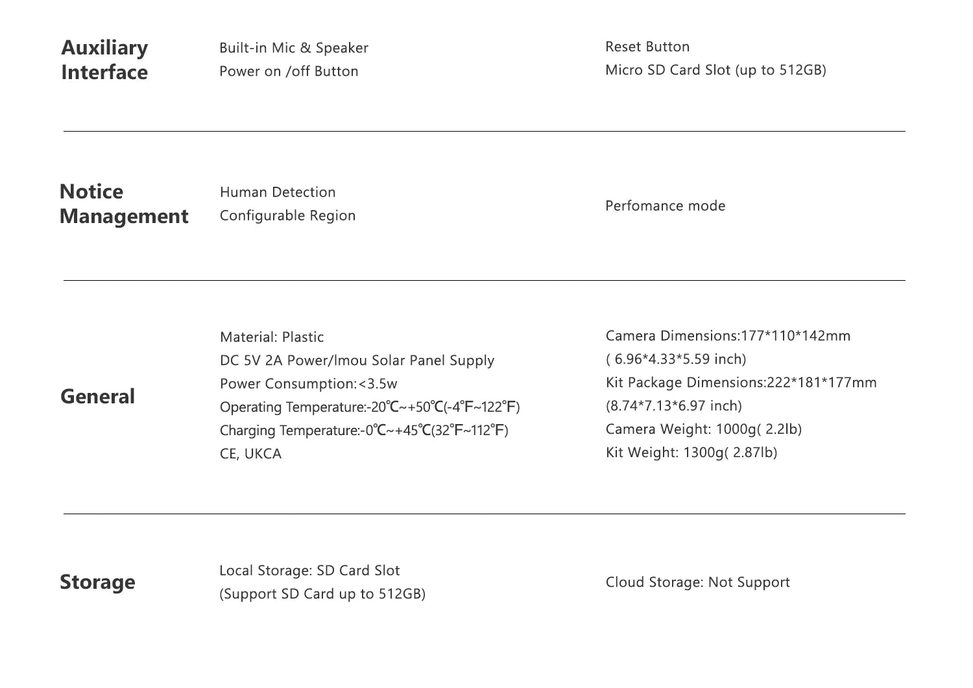The width and height of the screenshot is (973, 688).
Task: Click the Cloud Storage: Not Support text
Action: click(x=697, y=582)
